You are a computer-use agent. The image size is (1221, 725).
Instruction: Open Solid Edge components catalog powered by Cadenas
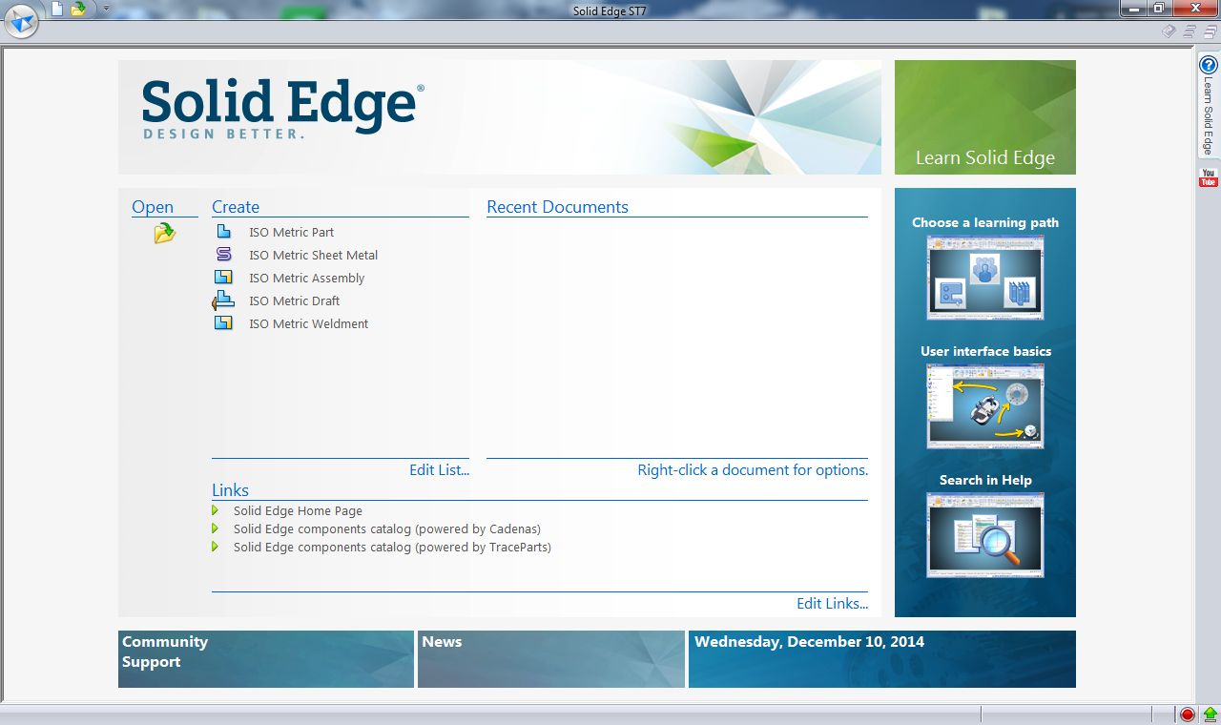tap(386, 528)
